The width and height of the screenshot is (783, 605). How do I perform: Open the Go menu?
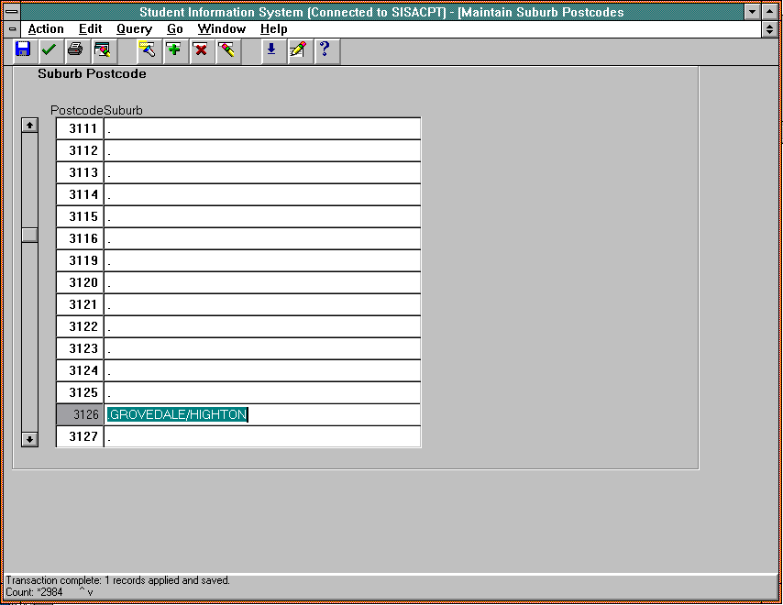(x=175, y=29)
